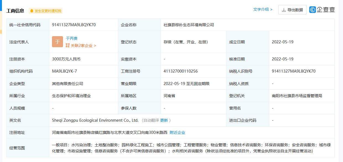This screenshot has width=343, height=162.
Task: Click the Qichacha logo icon
Action: [312, 10]
